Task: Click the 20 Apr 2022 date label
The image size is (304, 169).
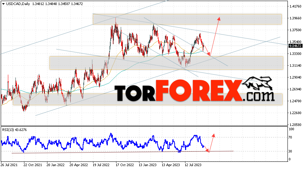Action: (79, 165)
